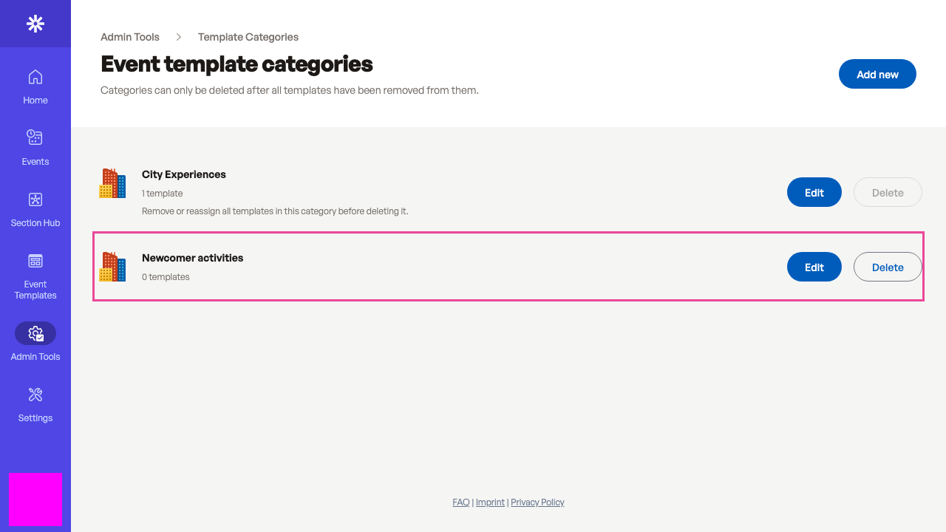Click the asterisk logo in the sidebar
The width and height of the screenshot is (946, 532).
[35, 24]
